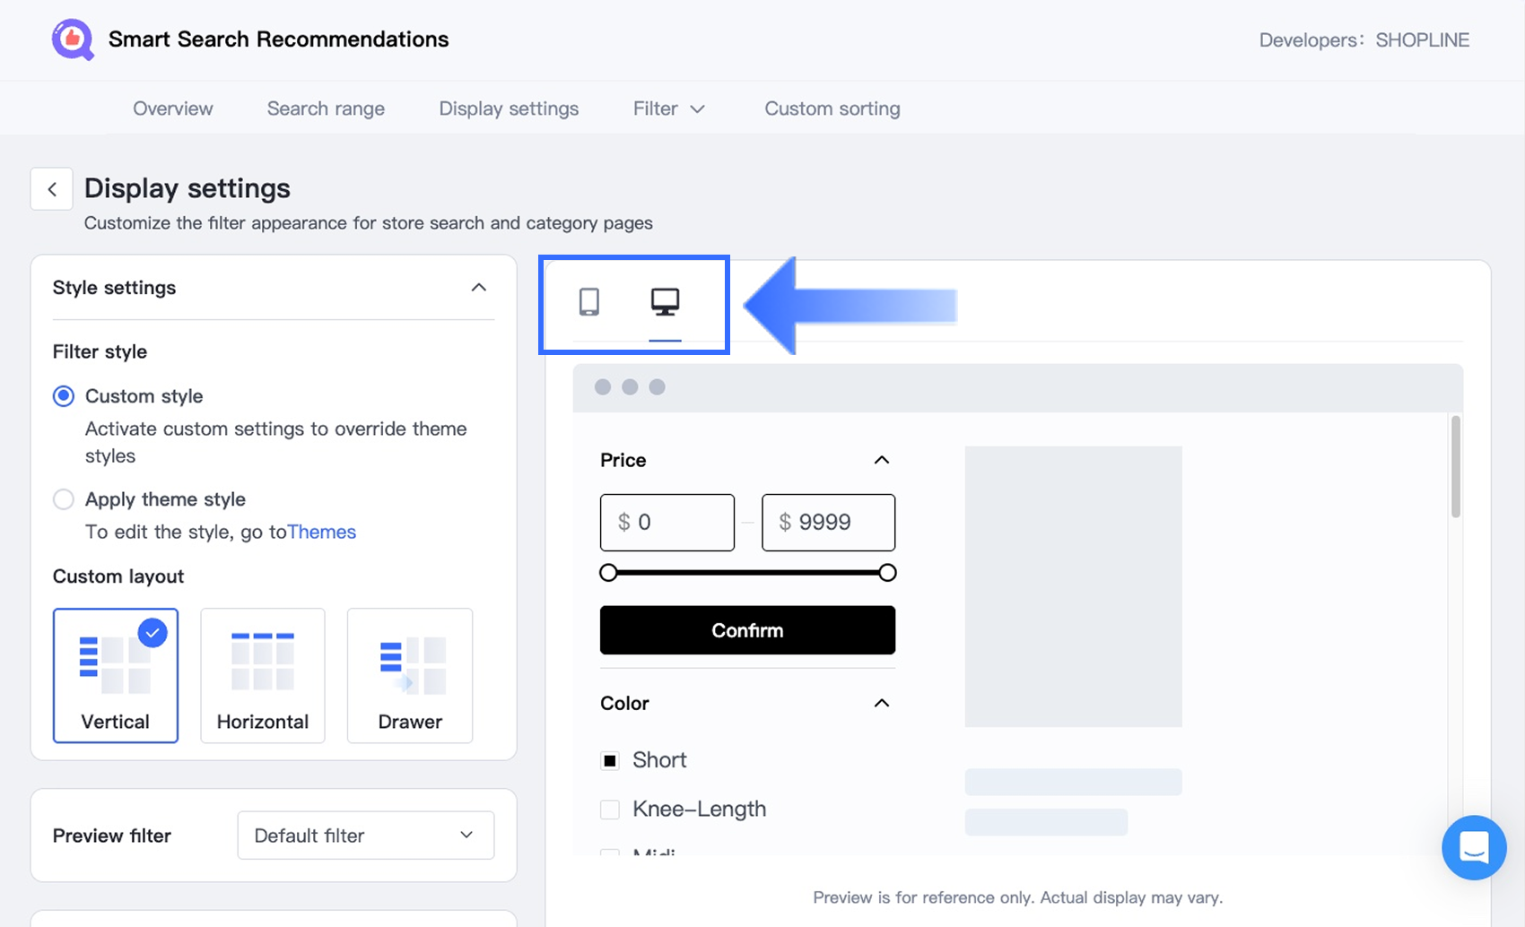Collapse the Style settings panel
The width and height of the screenshot is (1525, 927).
tap(479, 288)
